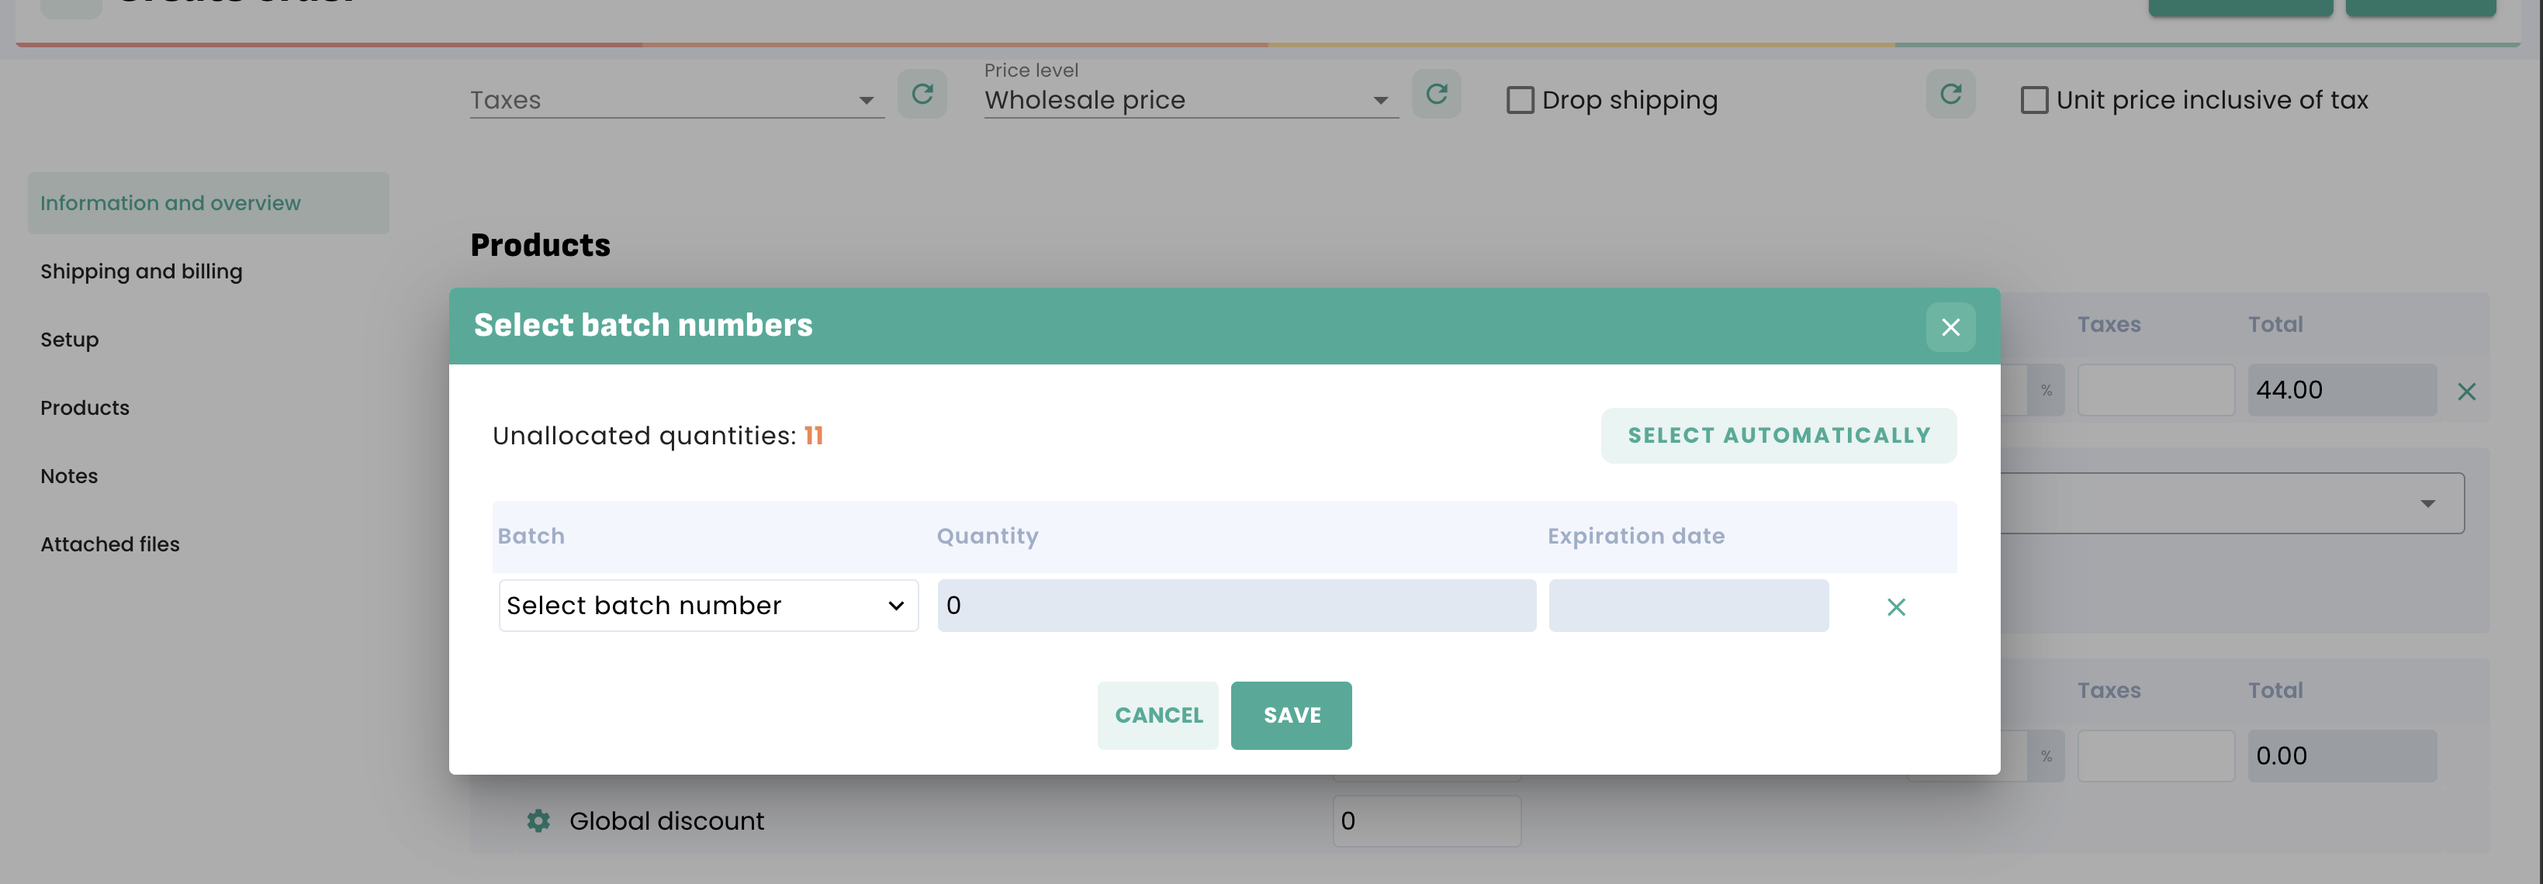The height and width of the screenshot is (884, 2543).
Task: Click the Select Automatically button
Action: [x=1778, y=436]
